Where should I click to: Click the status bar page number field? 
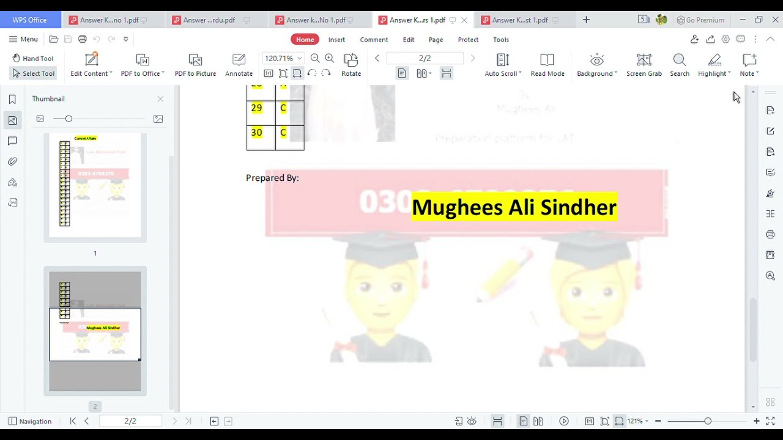[x=130, y=421]
